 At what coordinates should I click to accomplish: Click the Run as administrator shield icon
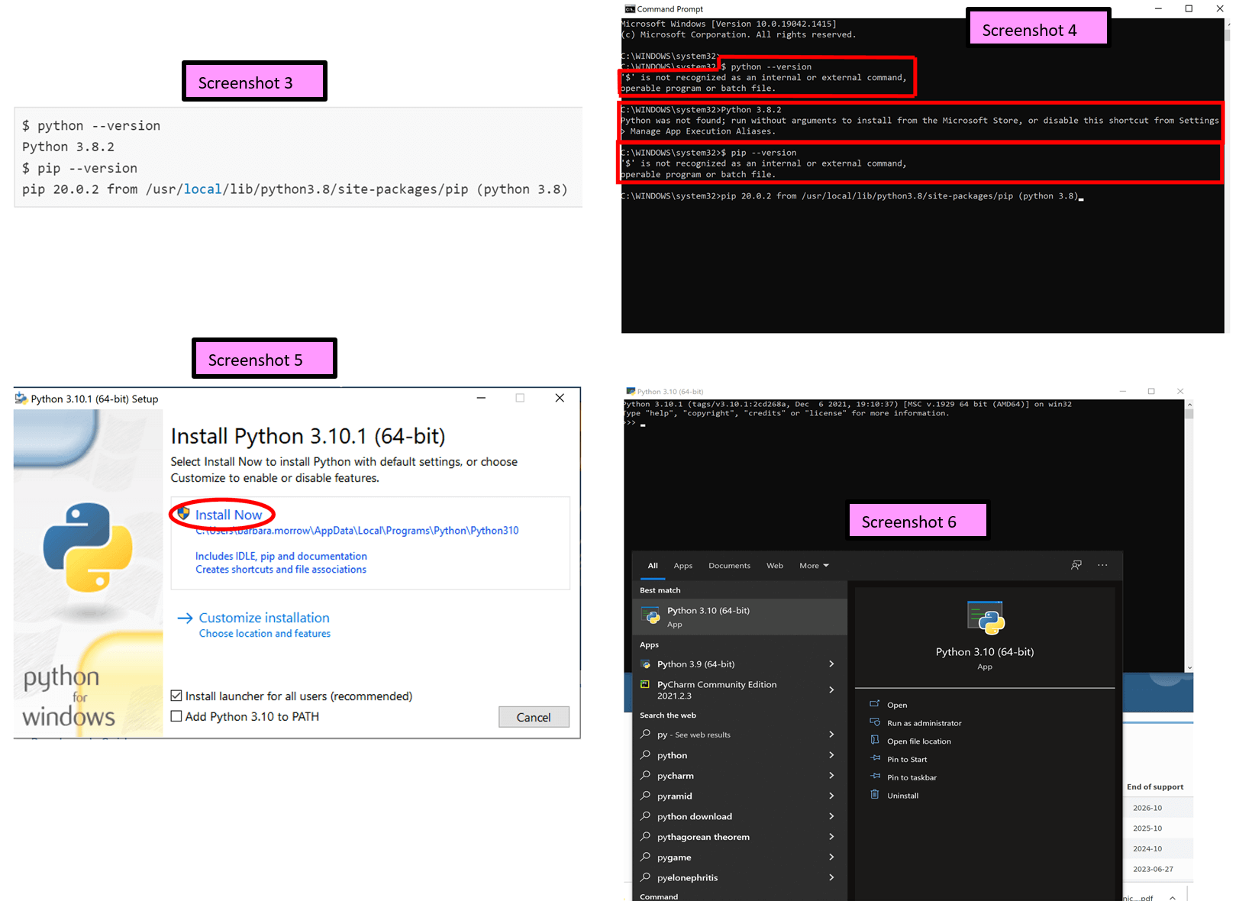[875, 722]
